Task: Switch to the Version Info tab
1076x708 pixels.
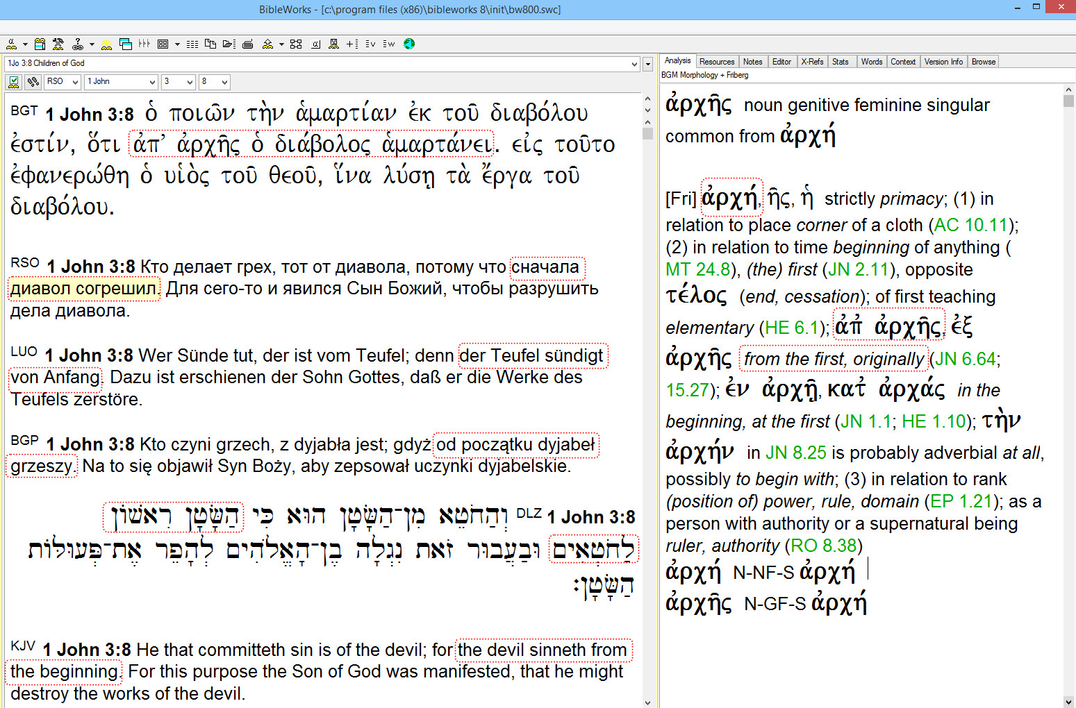Action: [x=943, y=62]
